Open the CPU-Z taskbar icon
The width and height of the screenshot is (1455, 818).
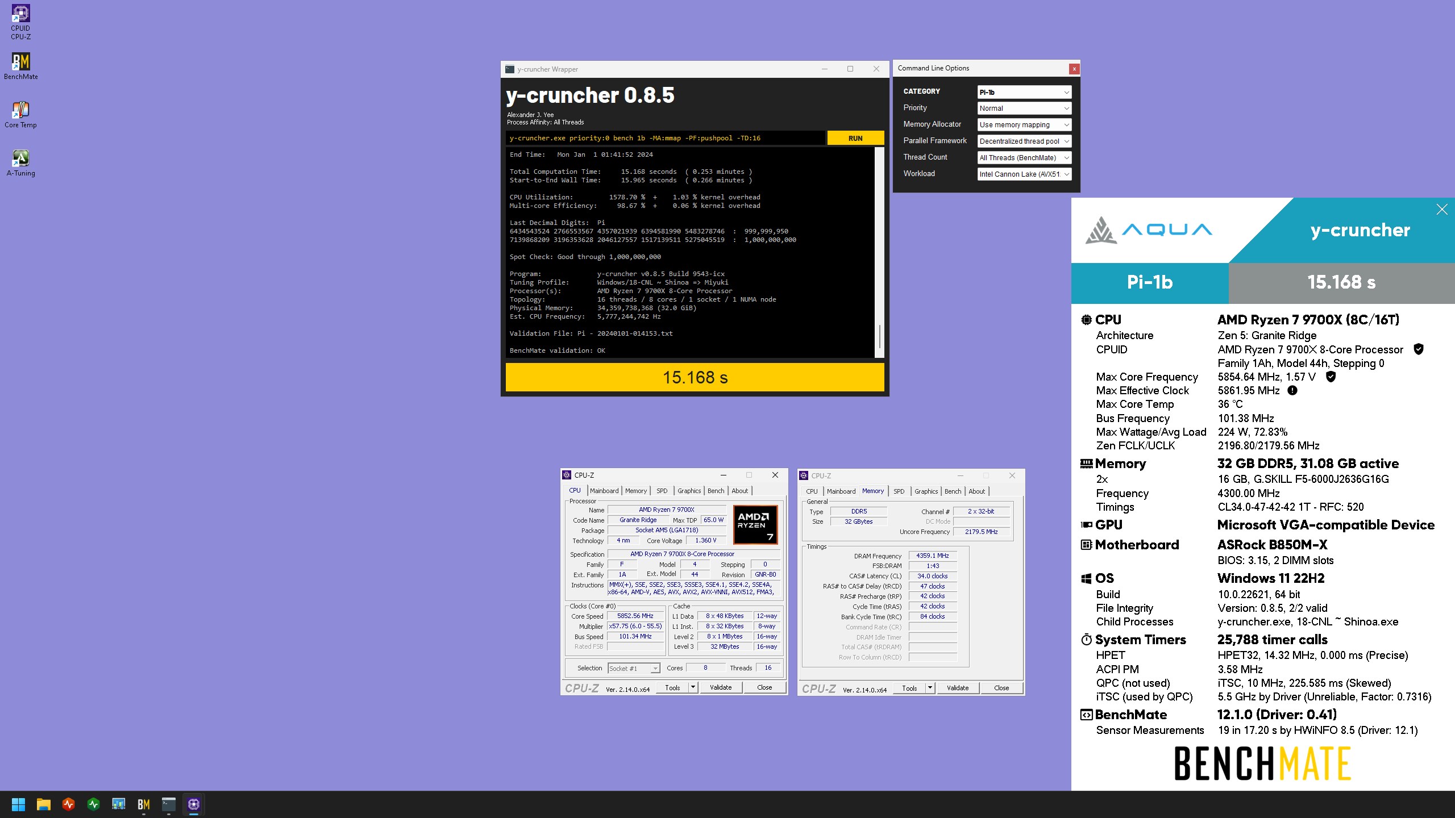[193, 804]
